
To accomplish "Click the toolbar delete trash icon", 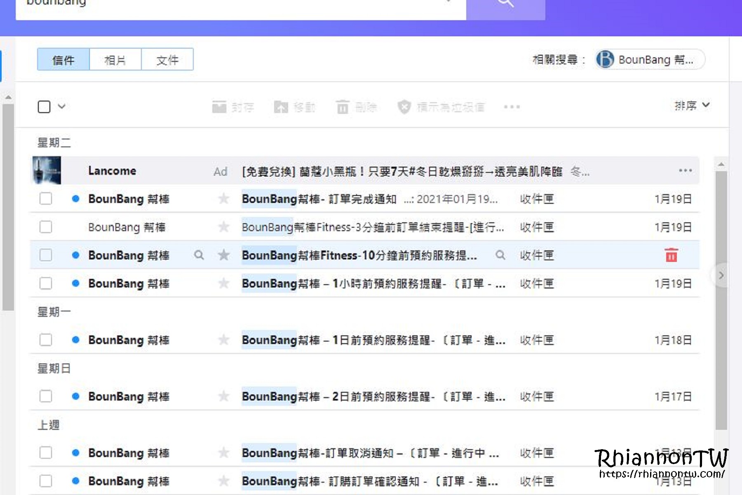I will click(343, 107).
